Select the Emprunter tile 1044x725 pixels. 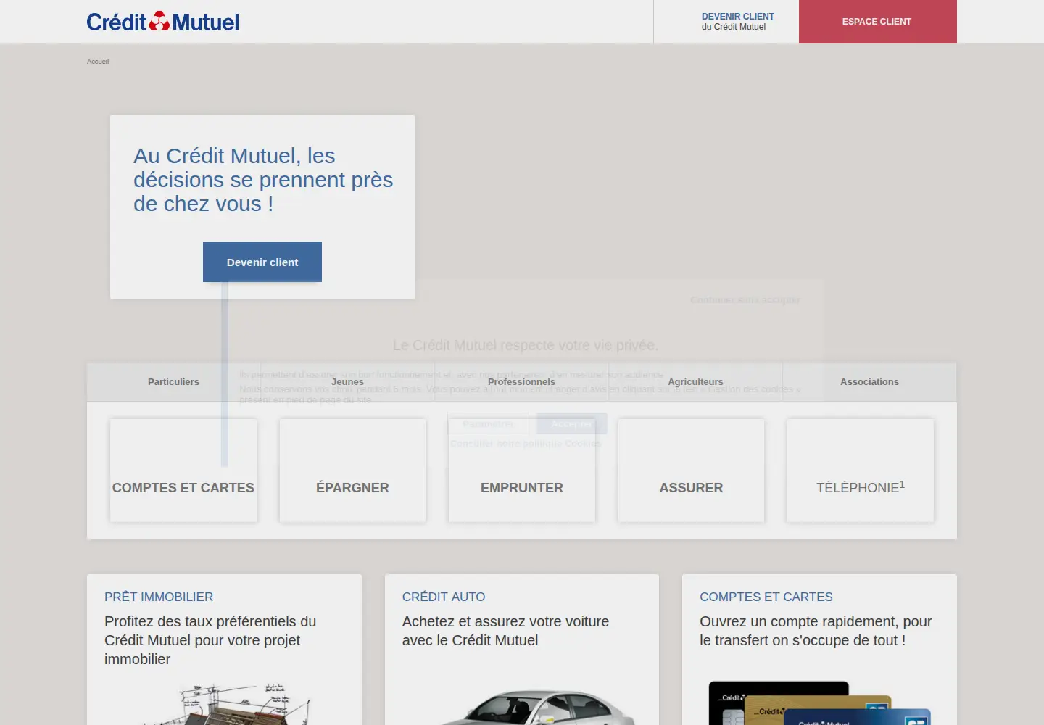522,471
